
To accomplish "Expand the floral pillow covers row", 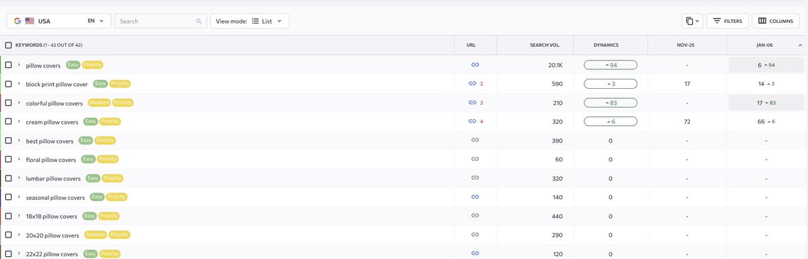I will [x=19, y=159].
